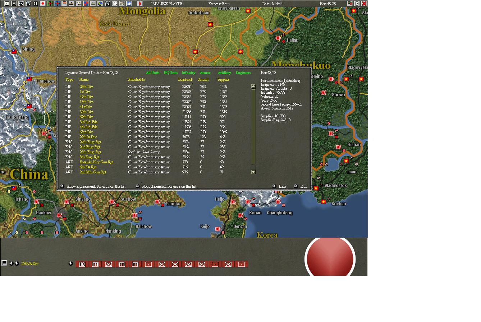481x322 pixels.
Task: Open the 3rd Ind. Bde unit
Action: tap(88, 122)
